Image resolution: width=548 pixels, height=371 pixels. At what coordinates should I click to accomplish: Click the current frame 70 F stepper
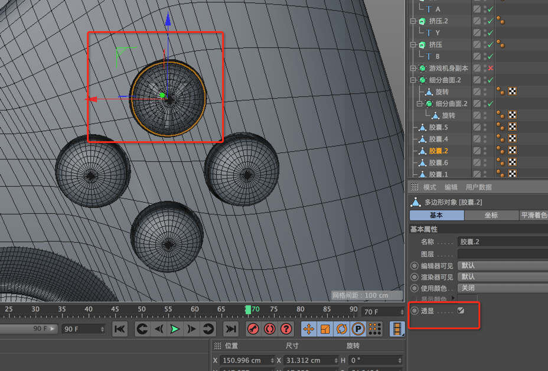402,312
